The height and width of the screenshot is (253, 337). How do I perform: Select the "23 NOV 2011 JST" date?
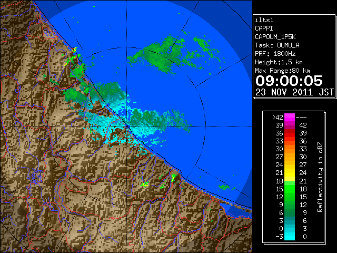point(294,92)
